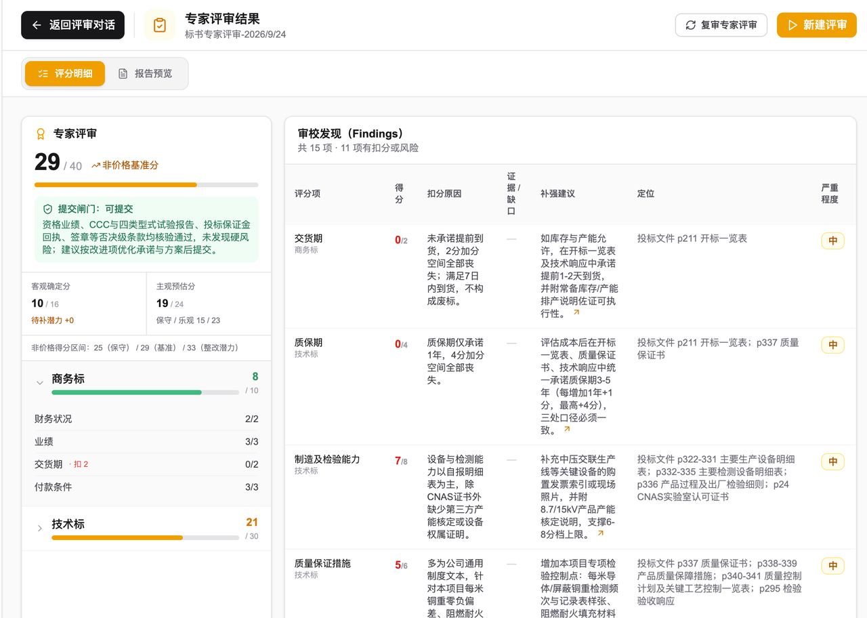
Task: Click the 评分项 column header
Action: (x=308, y=194)
